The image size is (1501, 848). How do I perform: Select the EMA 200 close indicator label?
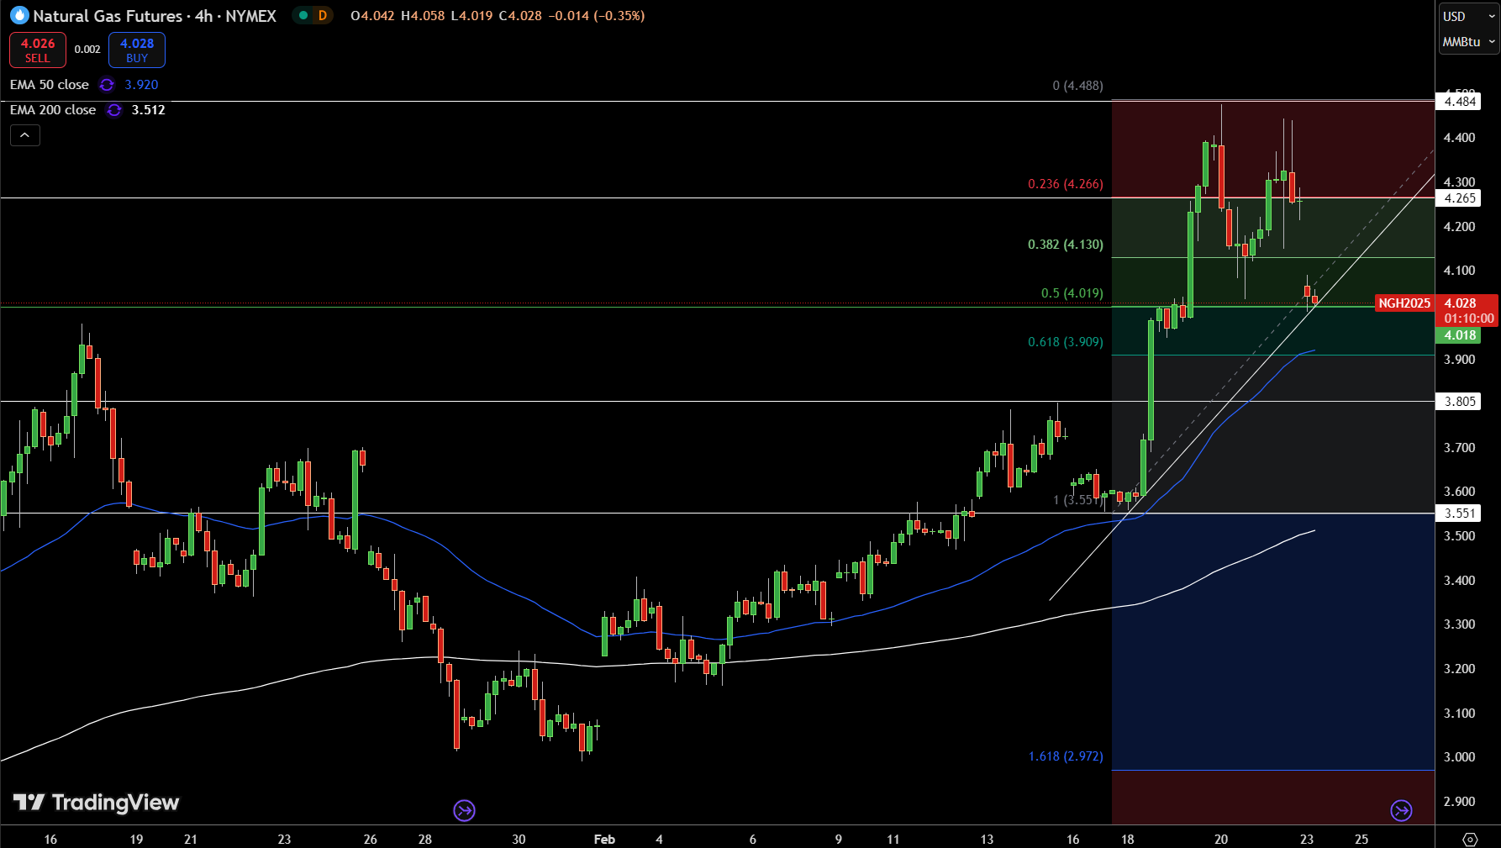click(x=53, y=110)
